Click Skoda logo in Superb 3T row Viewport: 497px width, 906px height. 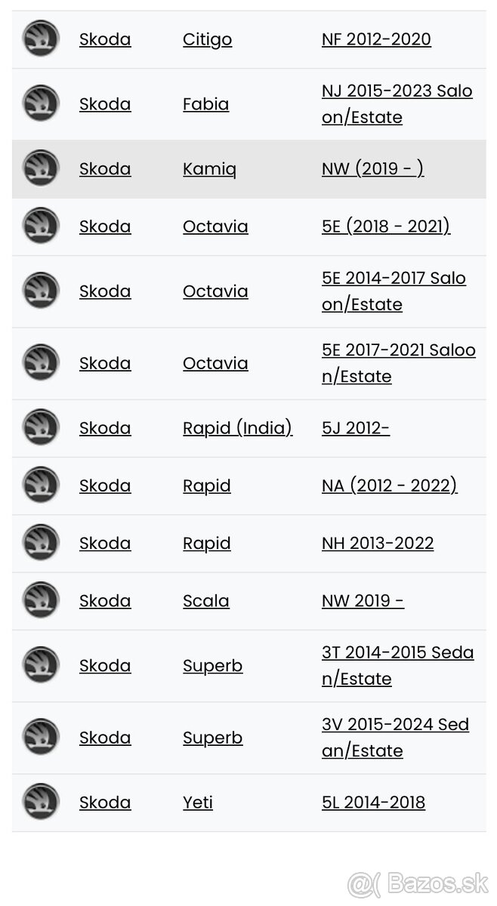(41, 666)
